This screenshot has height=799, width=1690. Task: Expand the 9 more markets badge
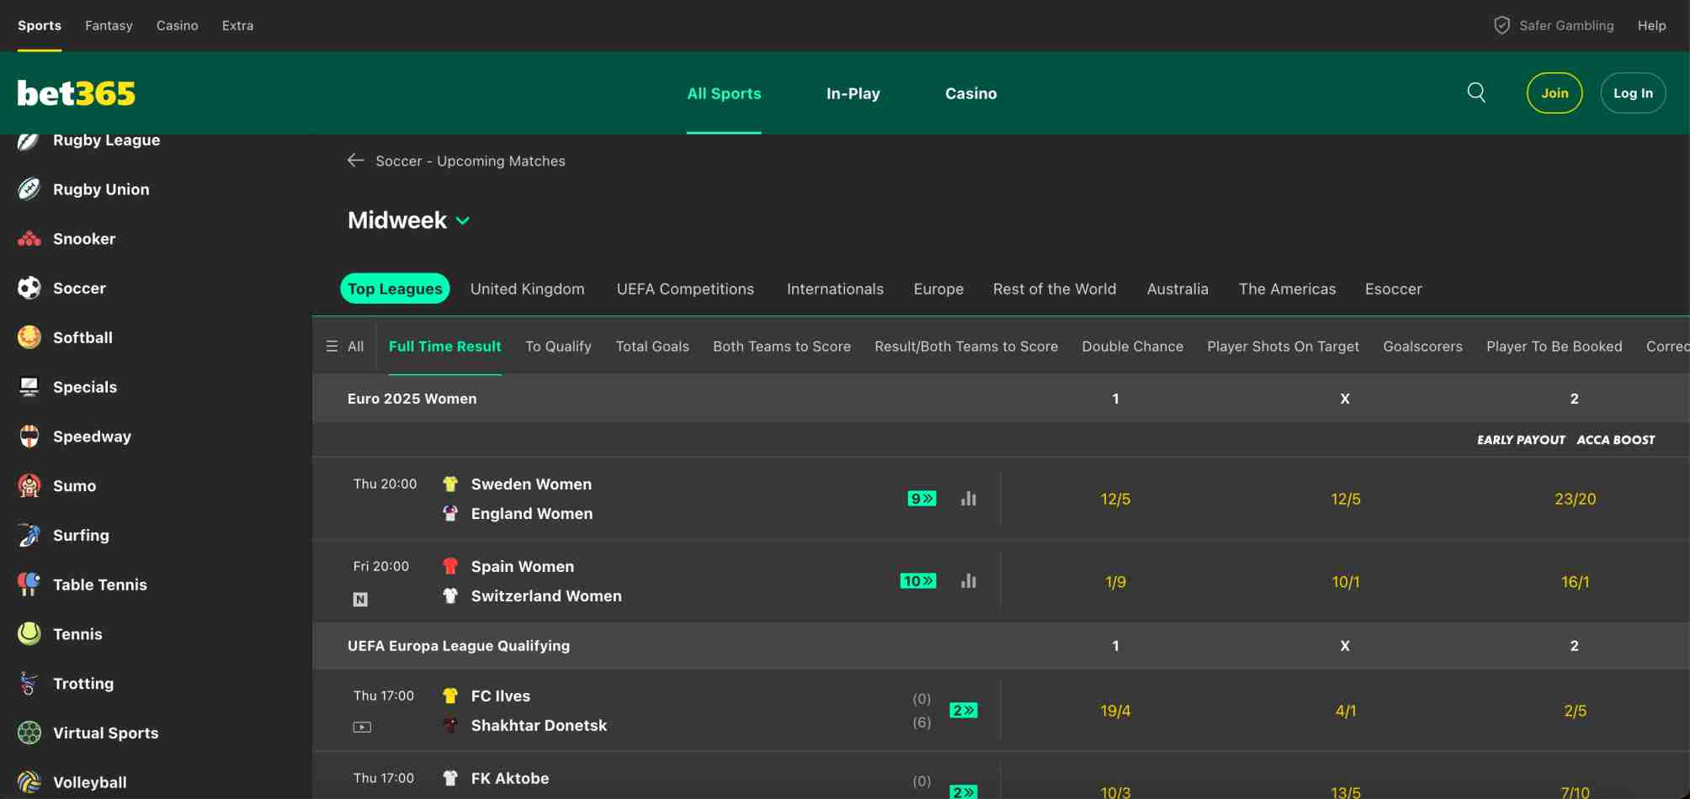tap(922, 499)
